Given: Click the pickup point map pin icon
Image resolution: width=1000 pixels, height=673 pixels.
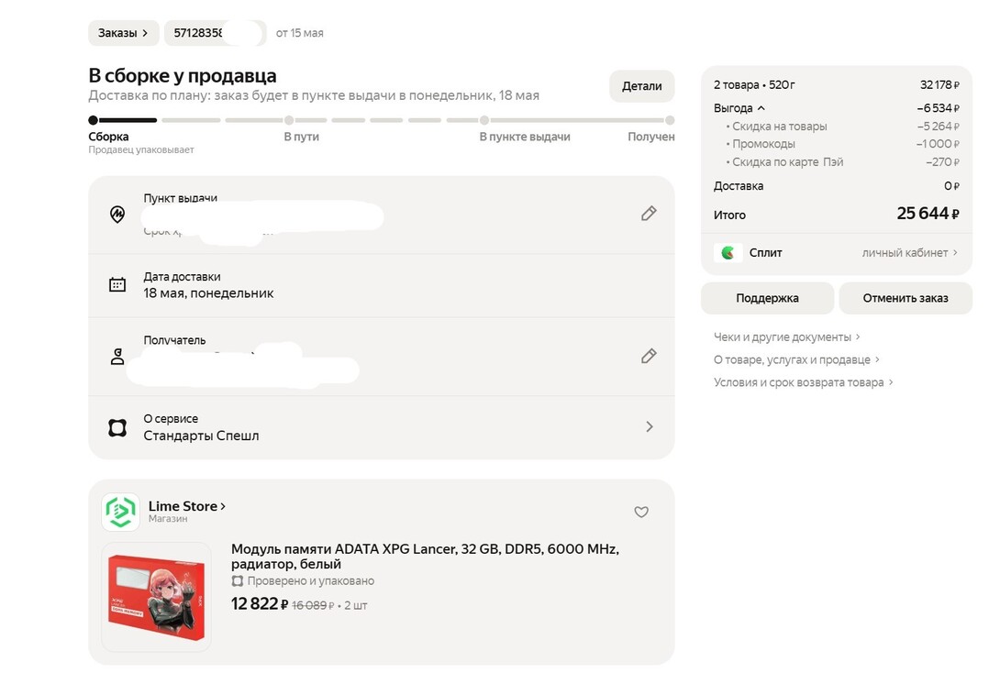Looking at the screenshot, I should [117, 215].
